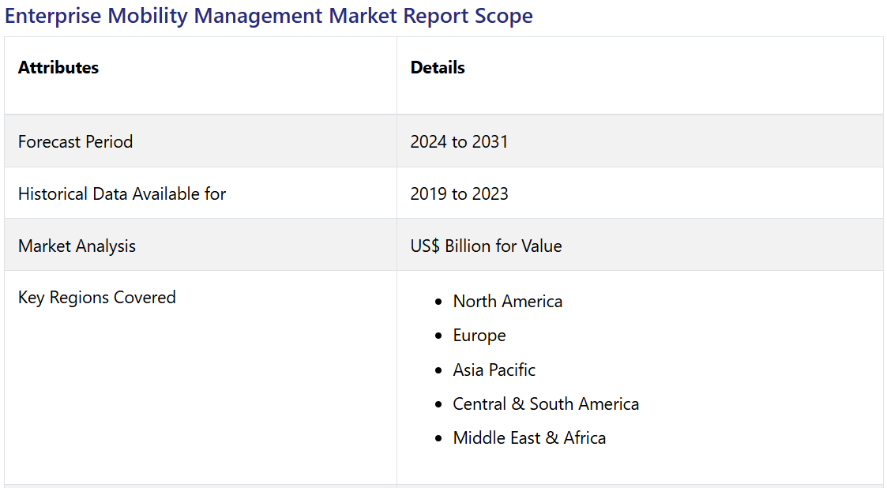Select the 2024 to 2031 cell
887x488 pixels.
point(640,141)
